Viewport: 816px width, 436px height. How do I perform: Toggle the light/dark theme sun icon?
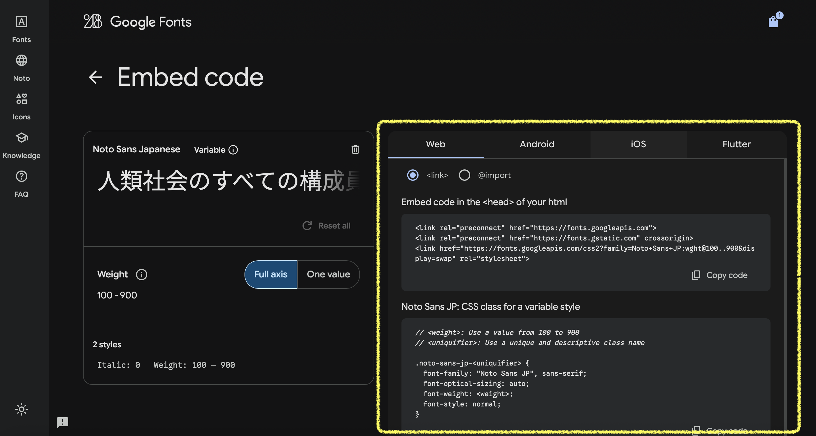[21, 409]
